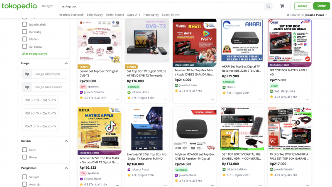The width and height of the screenshot is (332, 187).
Task: Click location pin icon beside Dikirim ke
Action: tap(288, 15)
